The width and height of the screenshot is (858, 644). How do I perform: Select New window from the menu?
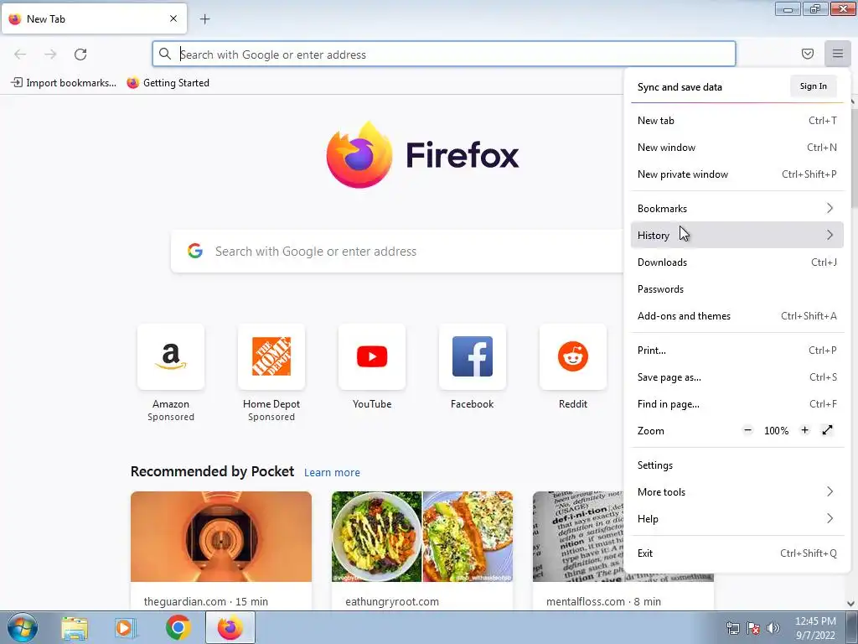pyautogui.click(x=737, y=148)
